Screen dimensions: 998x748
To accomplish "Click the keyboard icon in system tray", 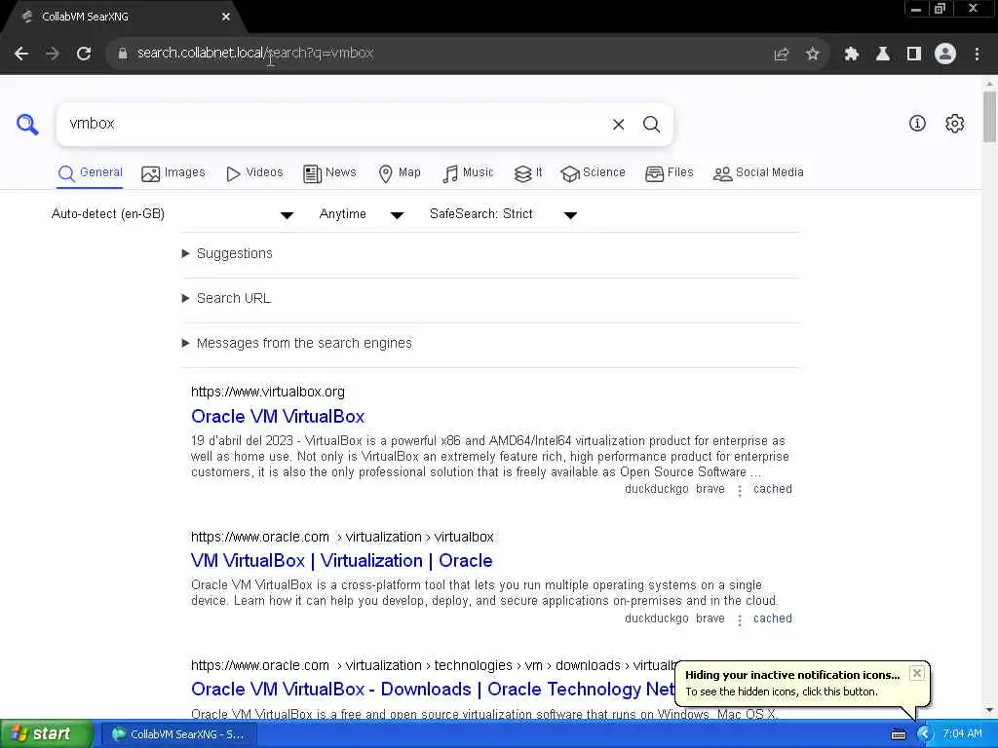I will (x=899, y=734).
